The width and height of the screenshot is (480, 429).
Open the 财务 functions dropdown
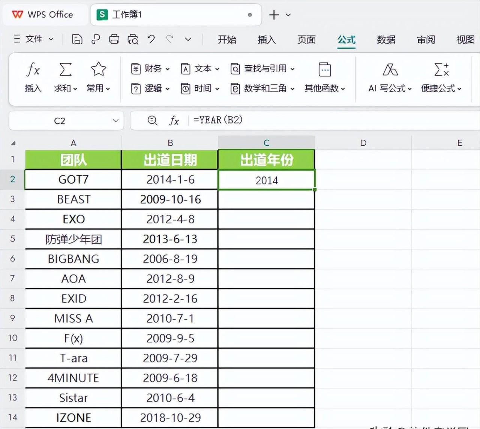click(150, 69)
